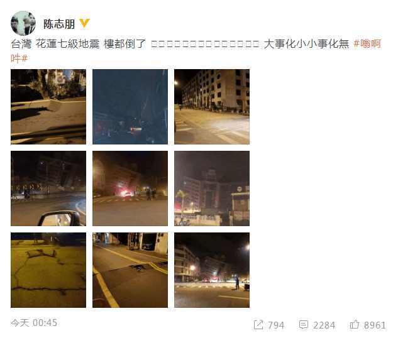Click the gold verified V badge
393x338 pixels.
(84, 23)
